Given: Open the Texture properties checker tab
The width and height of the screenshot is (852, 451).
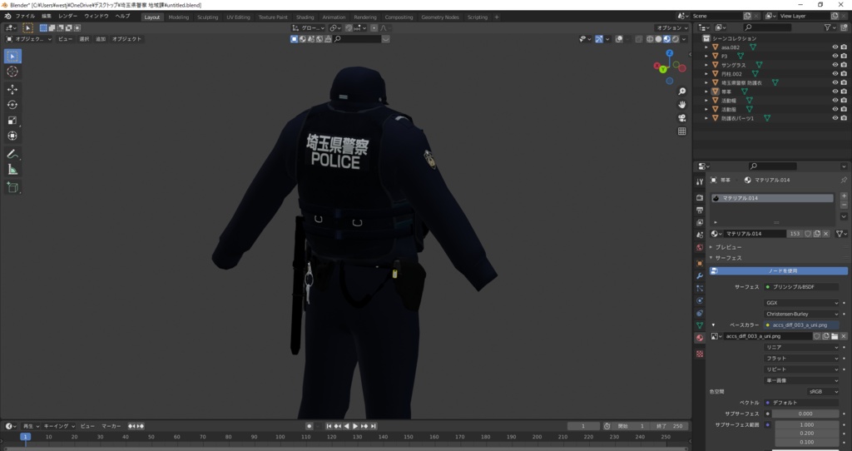Looking at the screenshot, I should [700, 354].
